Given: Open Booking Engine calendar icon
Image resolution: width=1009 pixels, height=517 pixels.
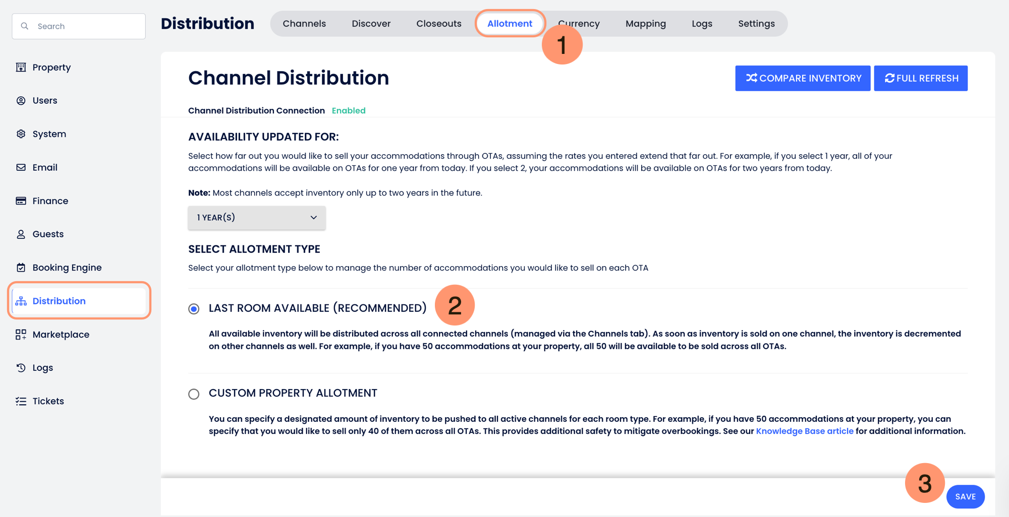Looking at the screenshot, I should click(x=21, y=268).
